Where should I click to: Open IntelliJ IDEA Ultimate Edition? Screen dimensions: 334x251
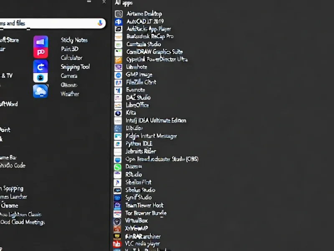pyautogui.click(x=157, y=120)
